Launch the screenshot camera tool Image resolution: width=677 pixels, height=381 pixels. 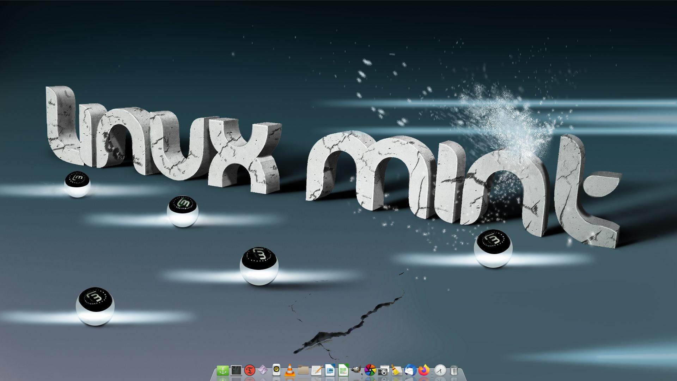(383, 370)
